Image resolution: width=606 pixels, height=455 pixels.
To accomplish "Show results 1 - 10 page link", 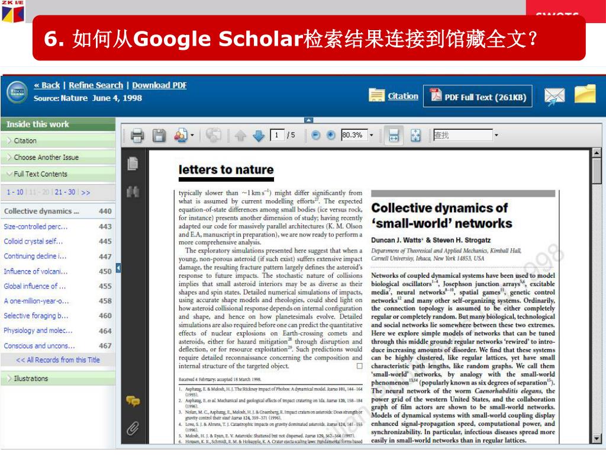I will pos(15,193).
